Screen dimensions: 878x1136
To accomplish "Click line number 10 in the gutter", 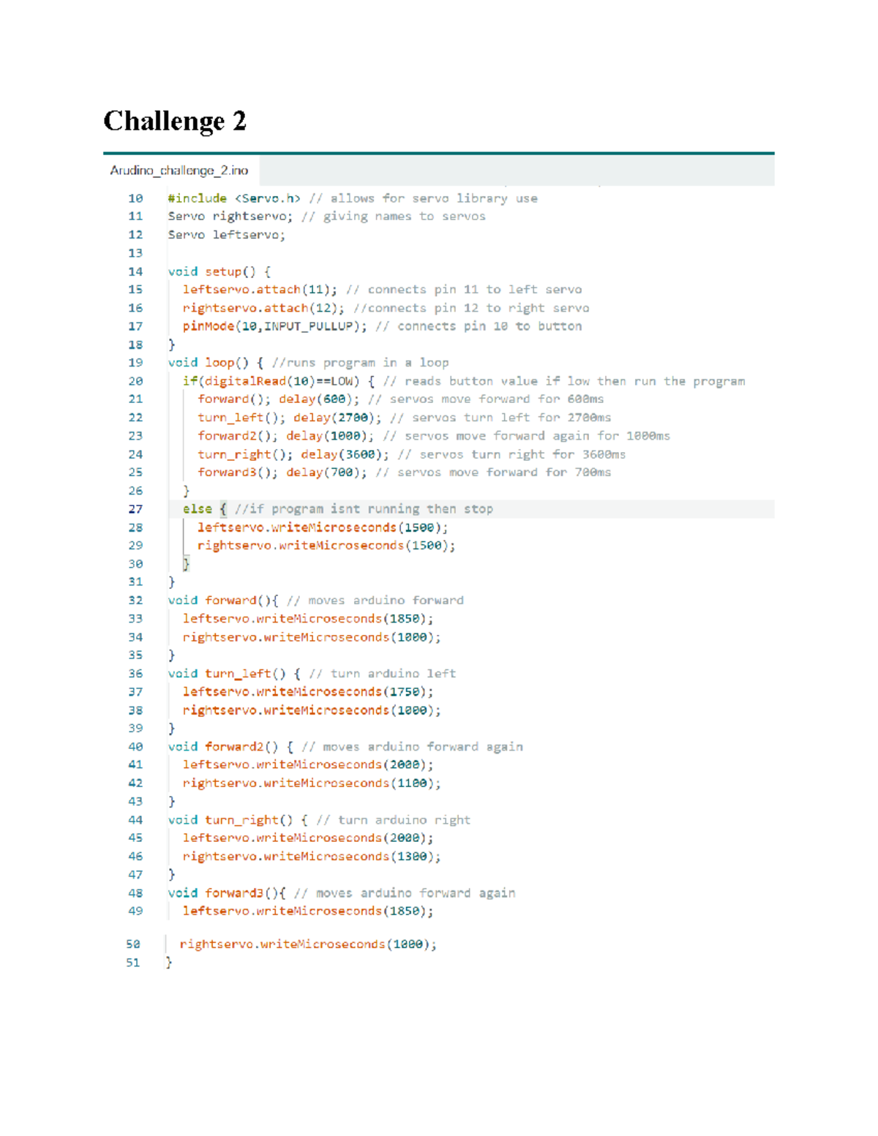I will pos(135,198).
